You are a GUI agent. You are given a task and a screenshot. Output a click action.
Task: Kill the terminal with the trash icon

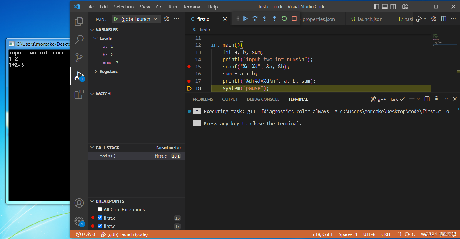coord(436,99)
